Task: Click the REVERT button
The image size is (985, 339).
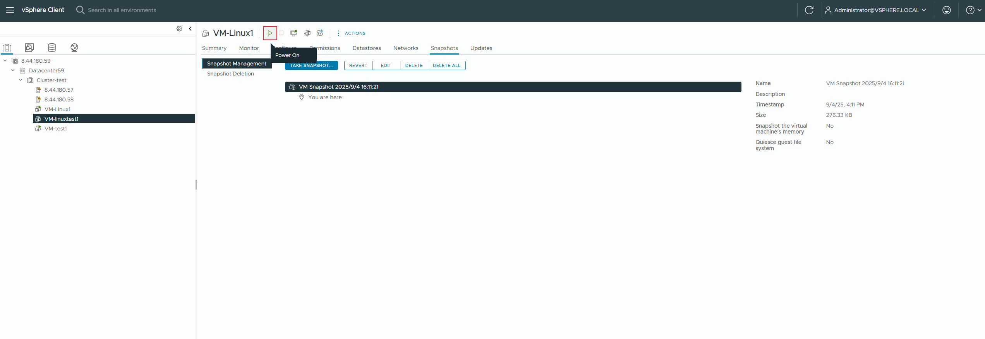Action: pyautogui.click(x=358, y=65)
